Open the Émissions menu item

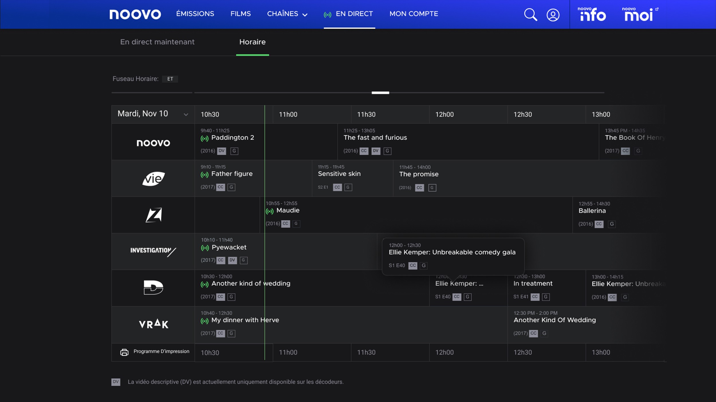(195, 14)
